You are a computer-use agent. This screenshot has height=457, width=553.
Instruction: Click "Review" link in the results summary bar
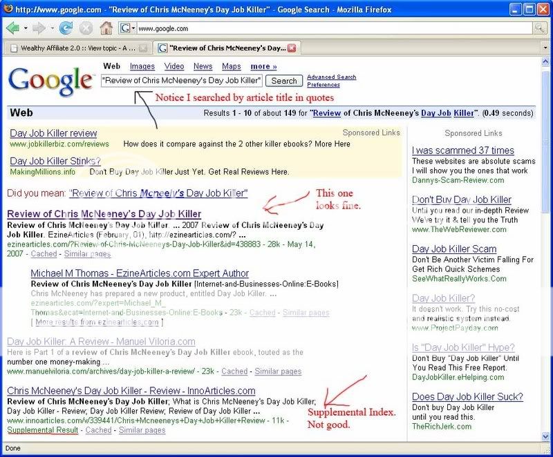point(326,113)
